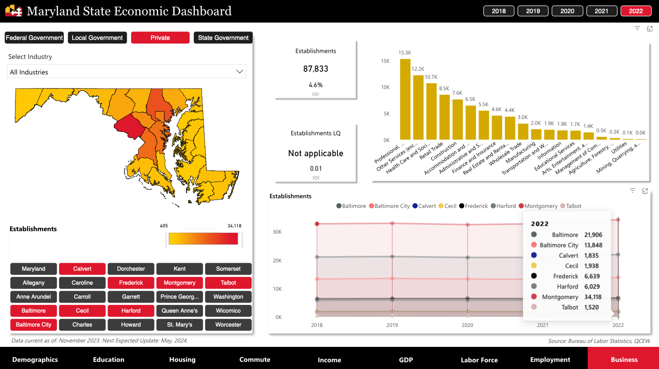This screenshot has height=369, width=659.
Task: Choose the 2021 year button
Action: (601, 11)
